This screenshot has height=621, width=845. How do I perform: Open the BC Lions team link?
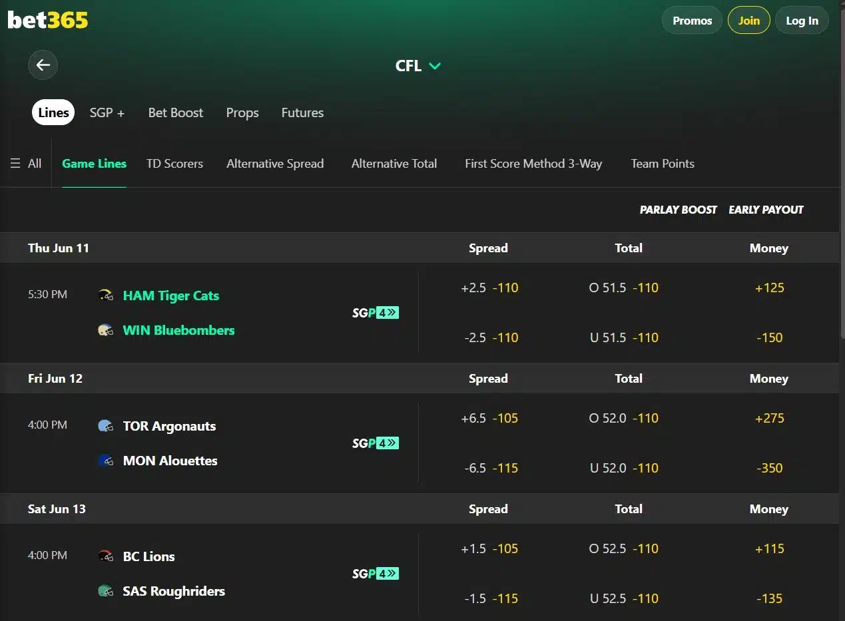(149, 556)
